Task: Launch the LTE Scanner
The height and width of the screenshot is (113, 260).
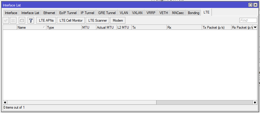Action: 98,20
